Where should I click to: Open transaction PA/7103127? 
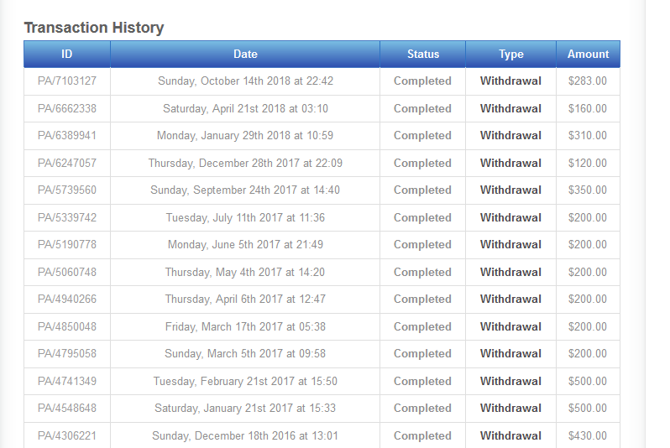67,81
